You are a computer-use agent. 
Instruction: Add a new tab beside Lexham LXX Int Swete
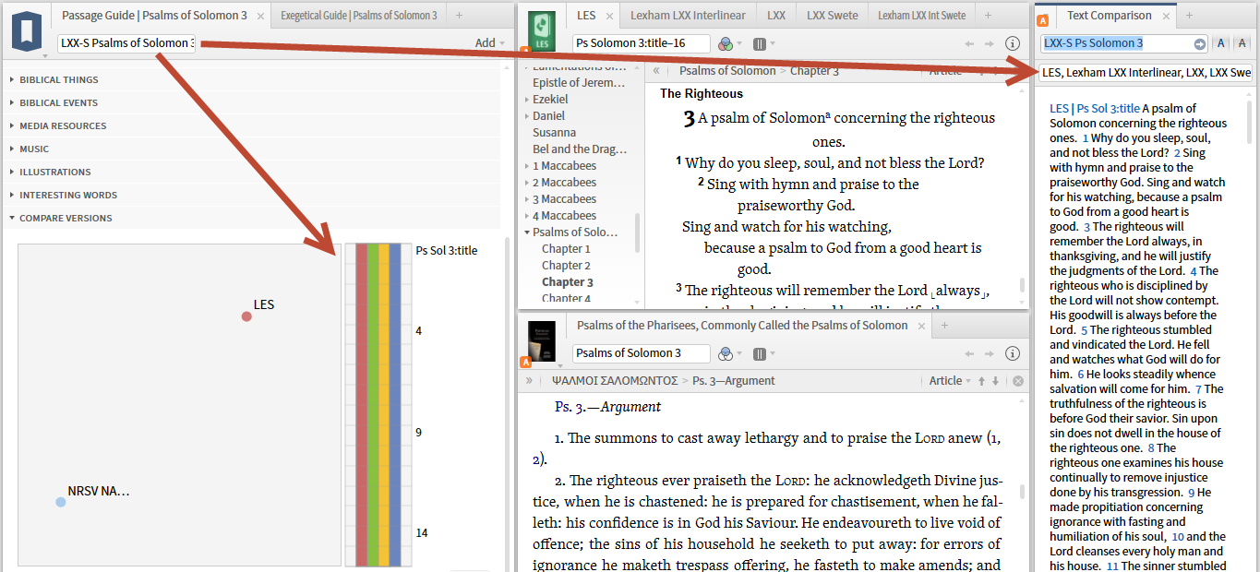coord(989,16)
